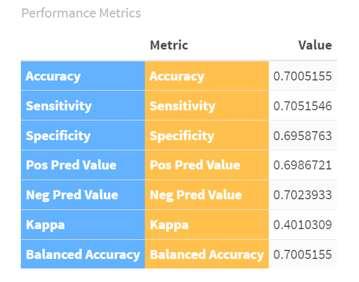The image size is (359, 282).
Task: Click the Accuracy value 0.7005155 in the first row
Action: (302, 77)
